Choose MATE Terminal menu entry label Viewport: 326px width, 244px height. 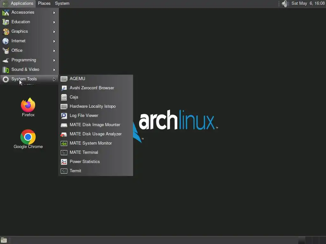84,152
